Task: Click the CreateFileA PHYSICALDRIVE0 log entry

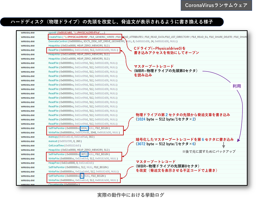Action: coord(83,37)
